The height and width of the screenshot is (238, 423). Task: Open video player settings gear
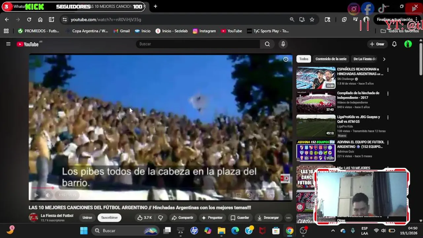click(x=250, y=195)
